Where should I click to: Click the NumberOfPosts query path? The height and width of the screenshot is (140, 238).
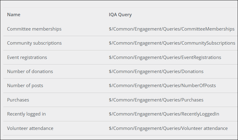pyautogui.click(x=162, y=86)
